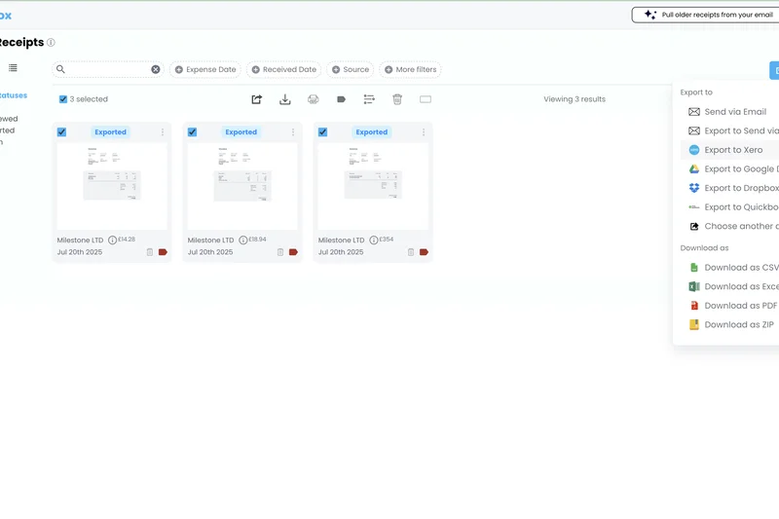This screenshot has width=779, height=519.
Task: Clear the search field with X icon
Action: (156, 70)
